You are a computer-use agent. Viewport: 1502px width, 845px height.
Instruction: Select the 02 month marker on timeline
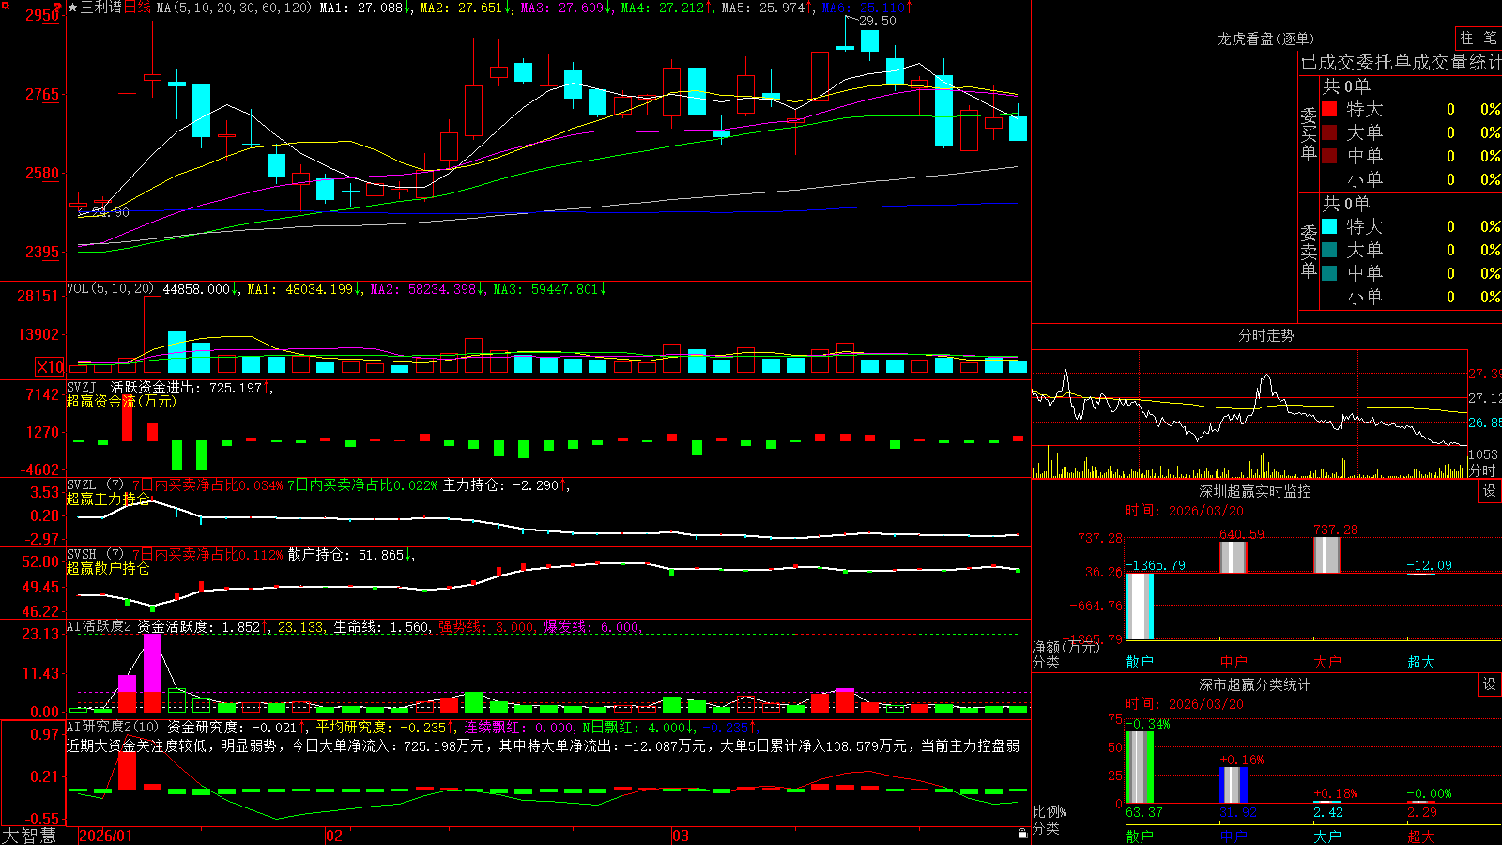click(333, 836)
